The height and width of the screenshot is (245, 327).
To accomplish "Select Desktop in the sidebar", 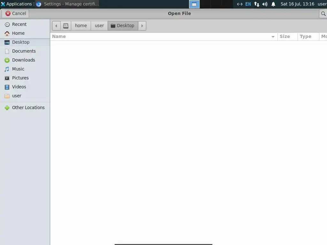I will click(25, 42).
